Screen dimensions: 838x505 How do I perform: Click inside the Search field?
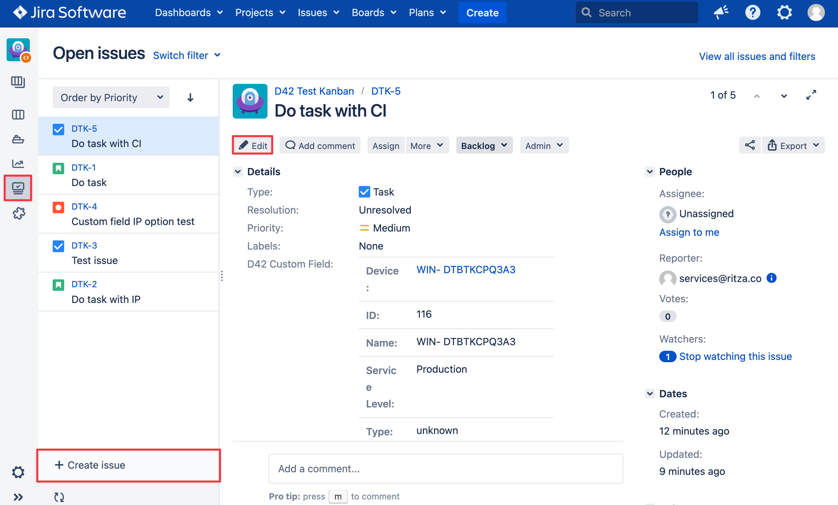(636, 12)
